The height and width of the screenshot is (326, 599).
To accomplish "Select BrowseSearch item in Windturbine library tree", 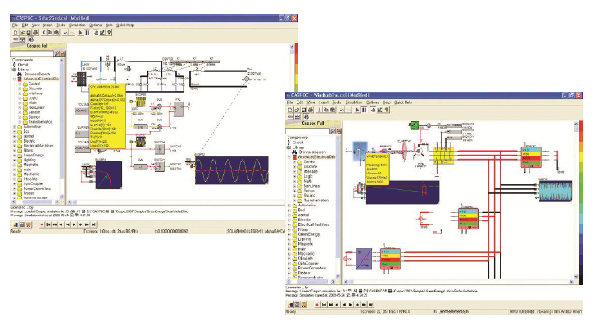I will 311,152.
